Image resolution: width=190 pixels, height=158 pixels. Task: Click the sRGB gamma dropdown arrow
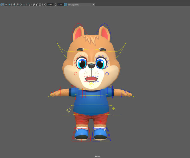pos(93,5)
